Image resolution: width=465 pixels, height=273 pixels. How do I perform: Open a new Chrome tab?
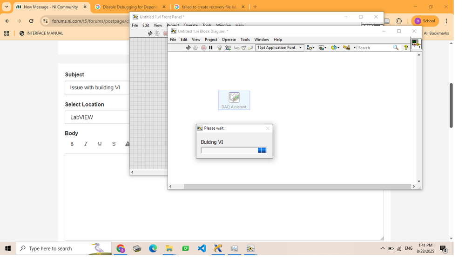[255, 7]
